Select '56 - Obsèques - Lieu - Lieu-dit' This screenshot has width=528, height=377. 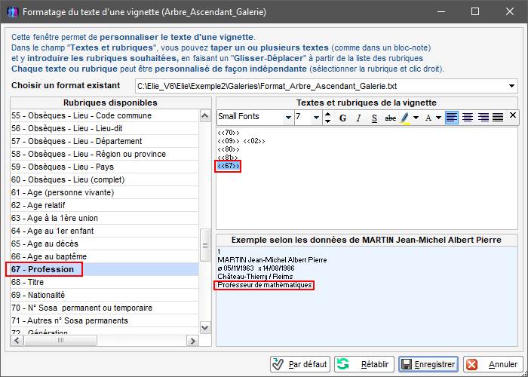pos(105,128)
